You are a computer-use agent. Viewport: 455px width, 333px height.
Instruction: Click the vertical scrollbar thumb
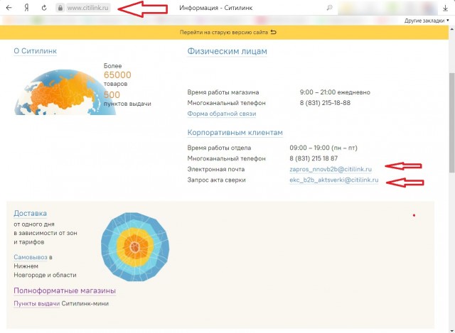[452, 122]
